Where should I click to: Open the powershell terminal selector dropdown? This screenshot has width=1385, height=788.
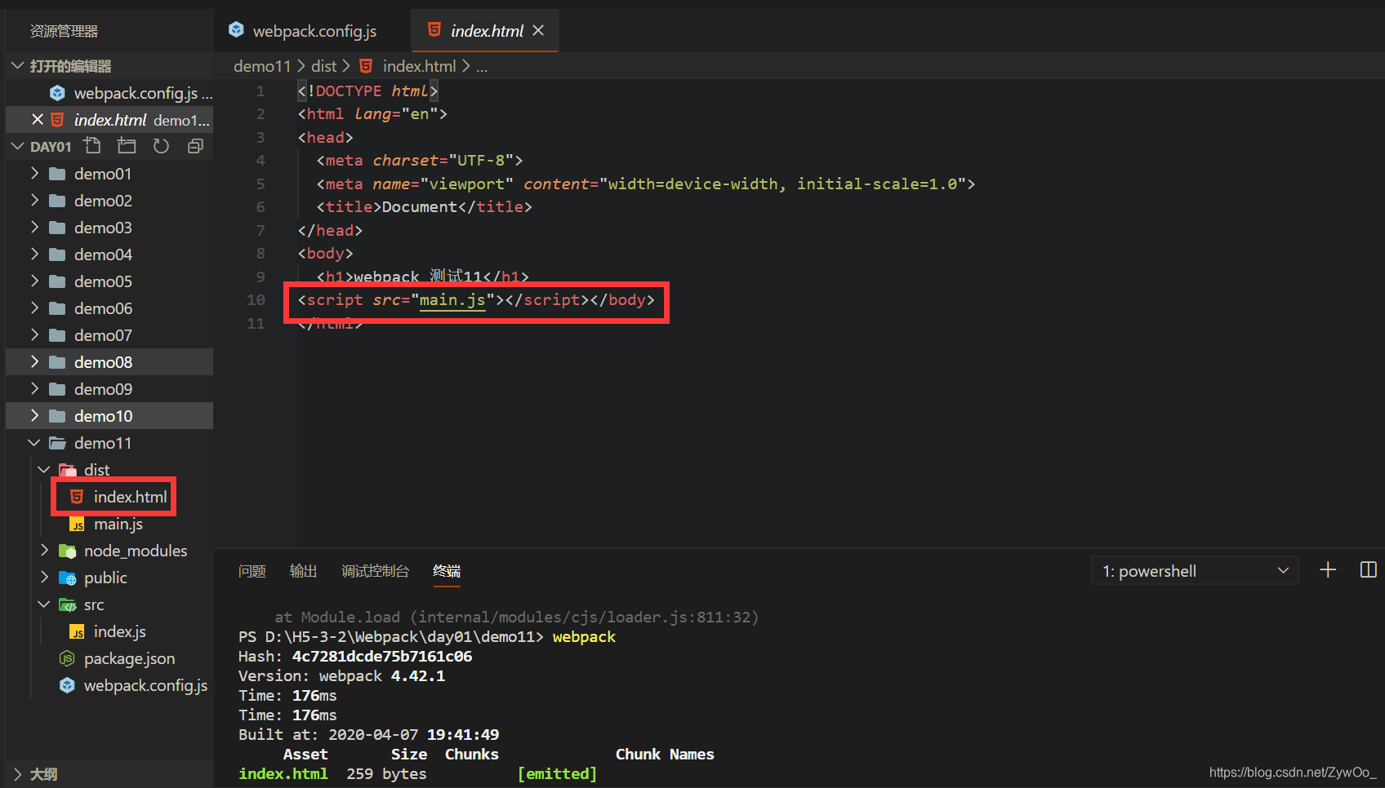(x=1195, y=571)
